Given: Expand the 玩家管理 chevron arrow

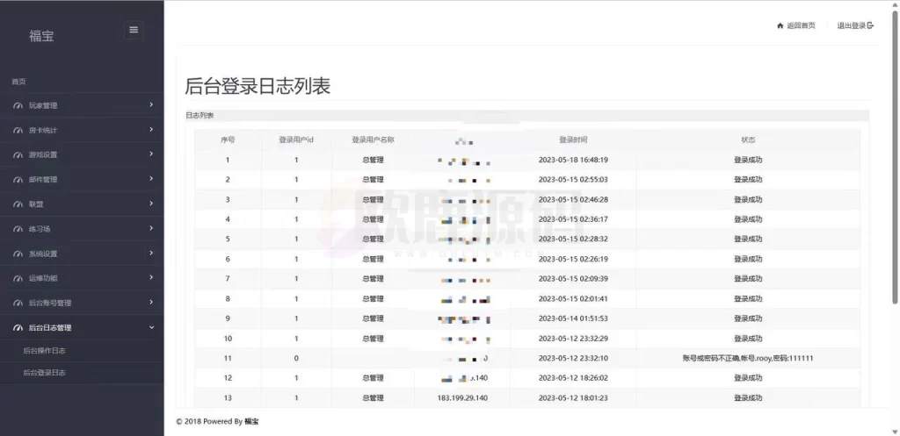Looking at the screenshot, I should coord(151,105).
